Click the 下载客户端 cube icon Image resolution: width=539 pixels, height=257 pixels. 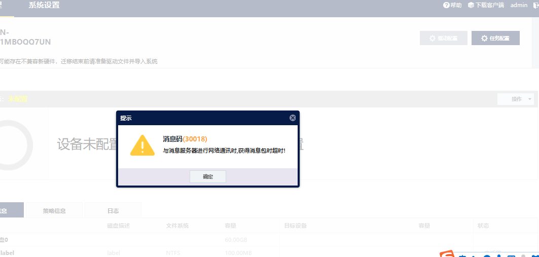pyautogui.click(x=471, y=5)
